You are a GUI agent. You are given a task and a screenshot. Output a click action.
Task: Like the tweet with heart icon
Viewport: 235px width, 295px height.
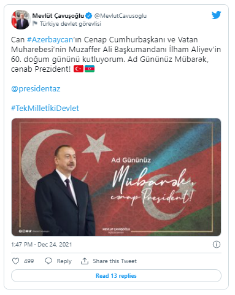[x=16, y=261]
